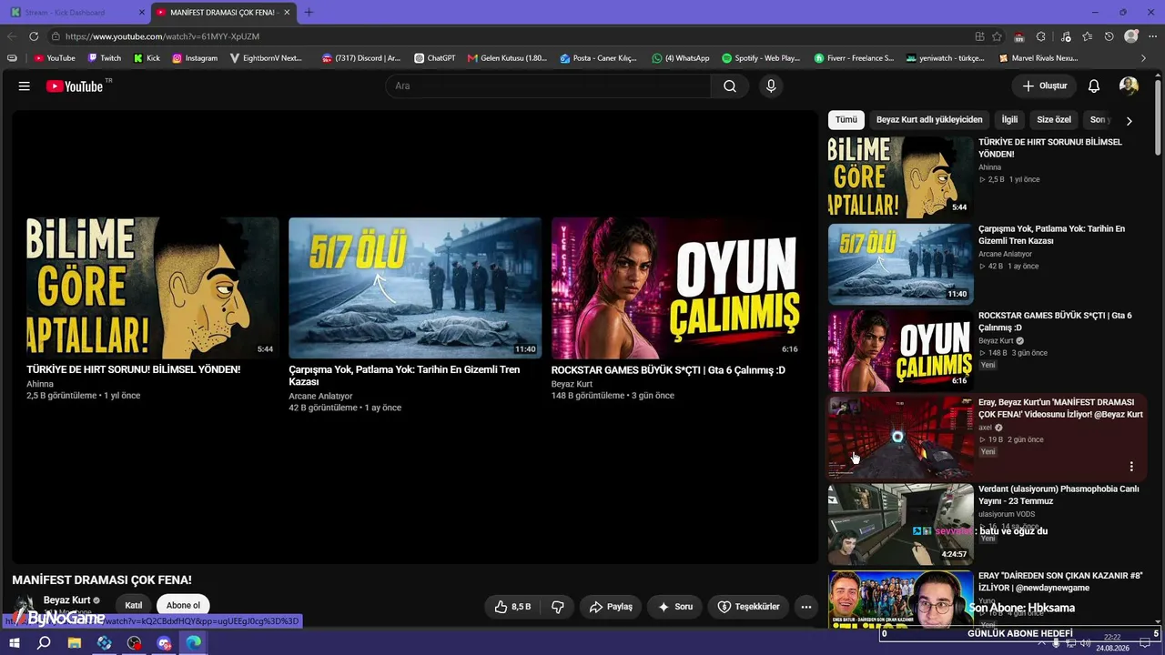1165x655 pixels.
Task: Open the Twitch bookmark
Action: (x=105, y=58)
